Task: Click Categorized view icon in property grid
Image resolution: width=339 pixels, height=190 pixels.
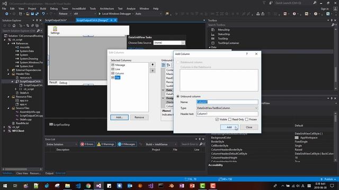Action: click(x=164, y=65)
